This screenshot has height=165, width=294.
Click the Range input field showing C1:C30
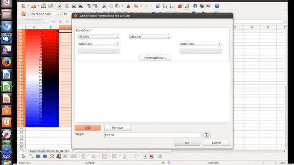(x=153, y=135)
